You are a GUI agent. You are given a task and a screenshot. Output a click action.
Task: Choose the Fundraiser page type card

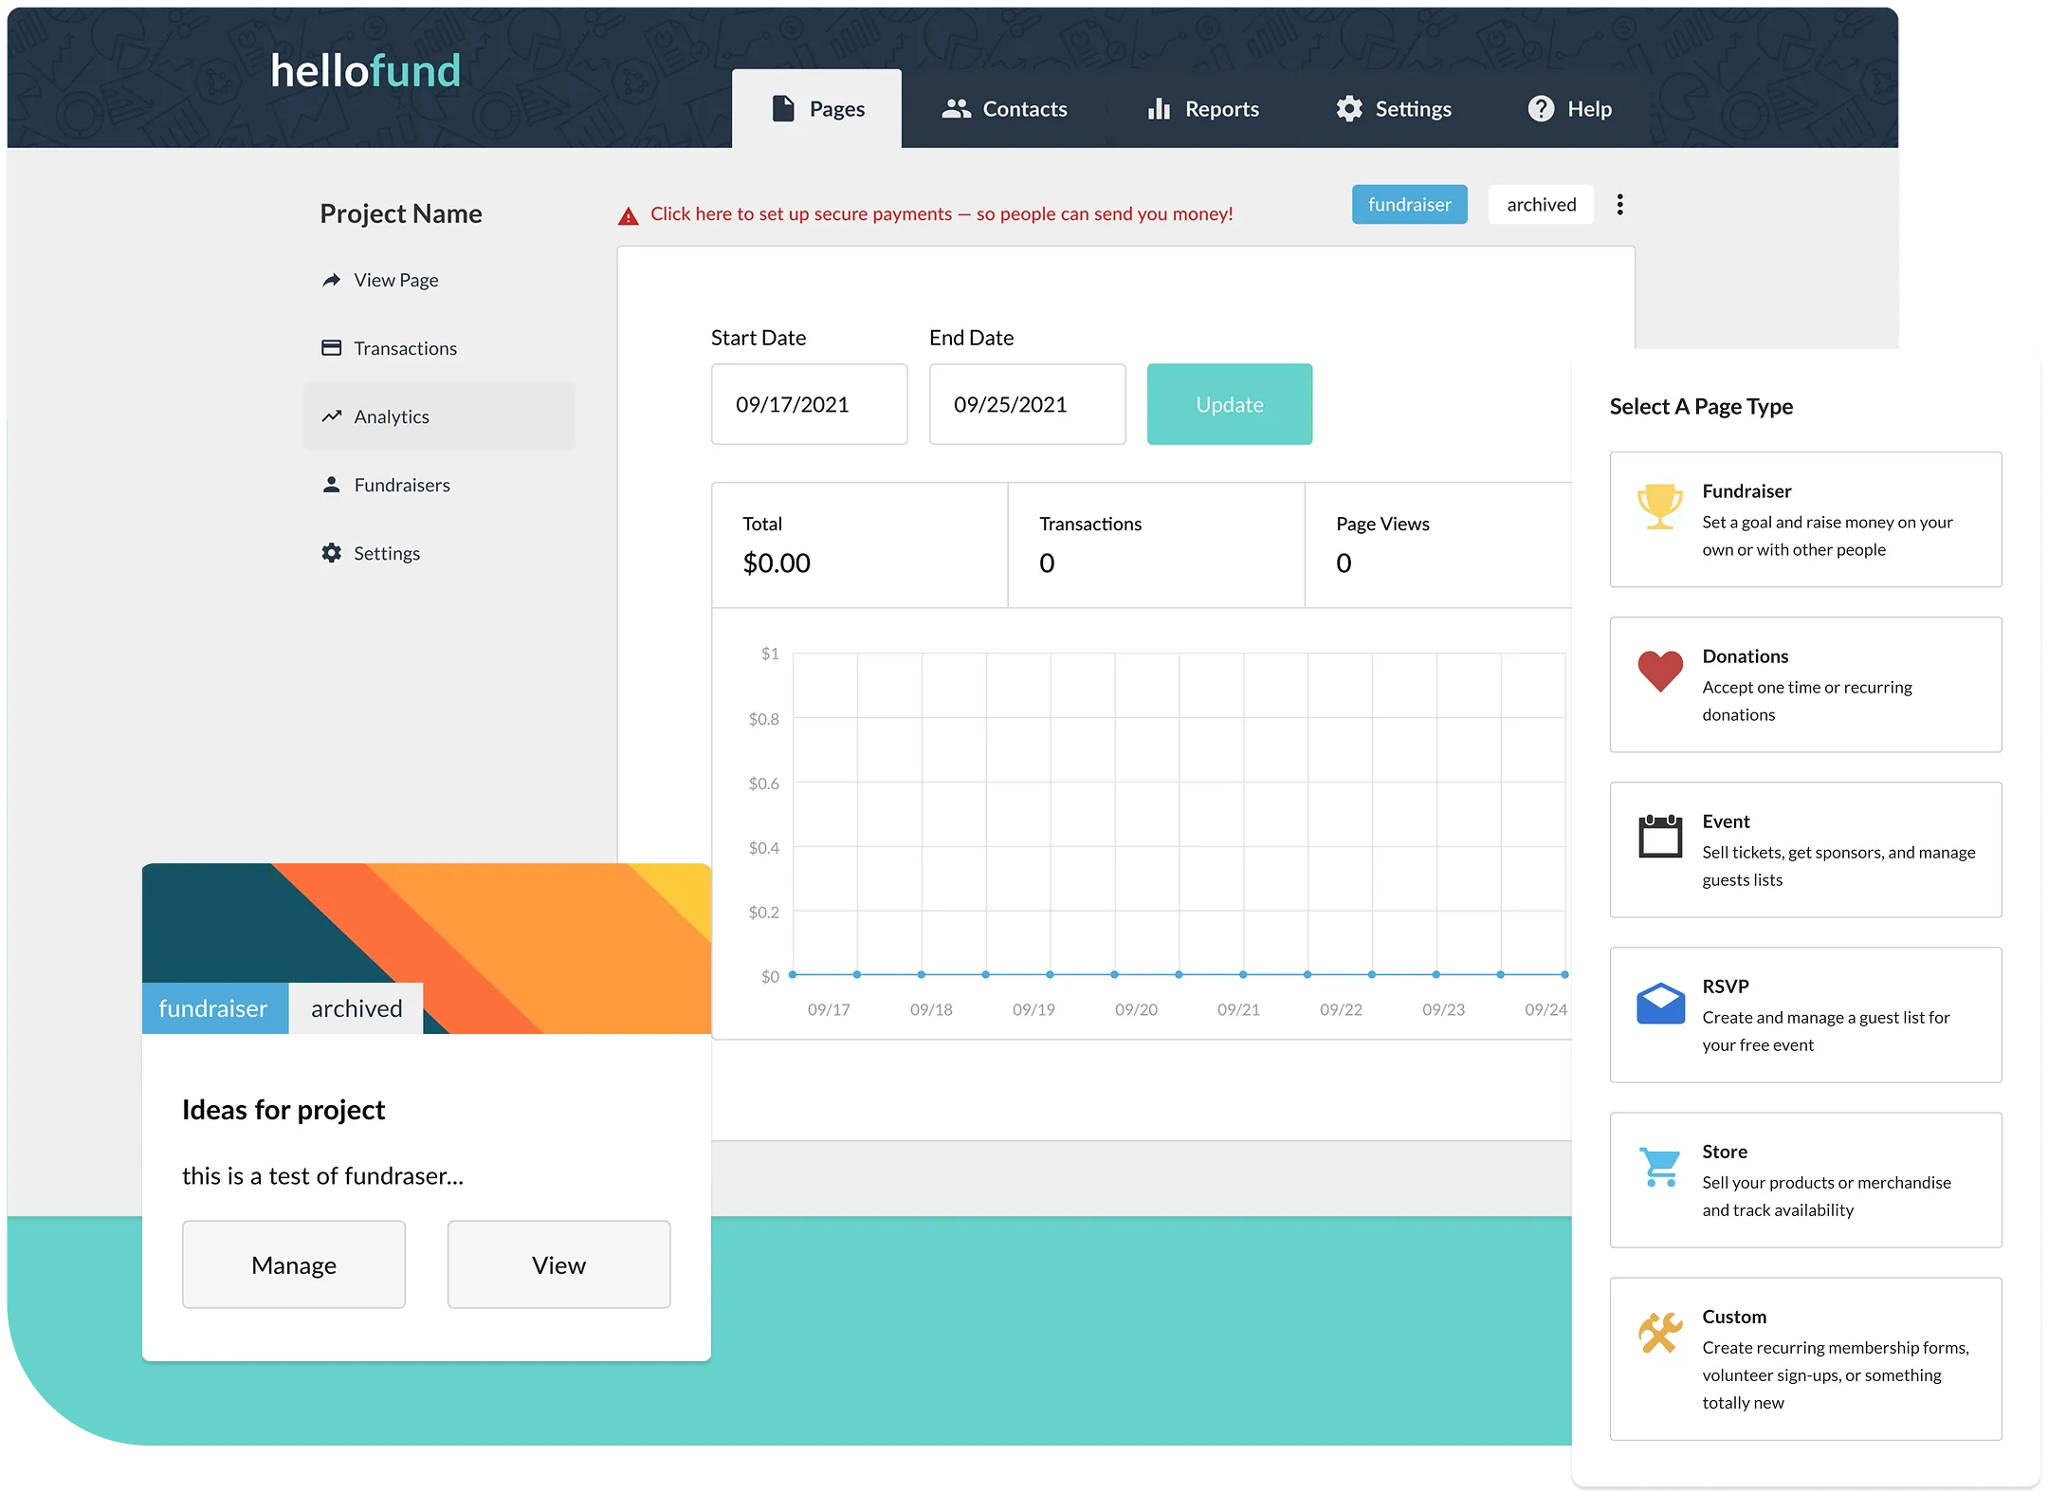click(1805, 520)
